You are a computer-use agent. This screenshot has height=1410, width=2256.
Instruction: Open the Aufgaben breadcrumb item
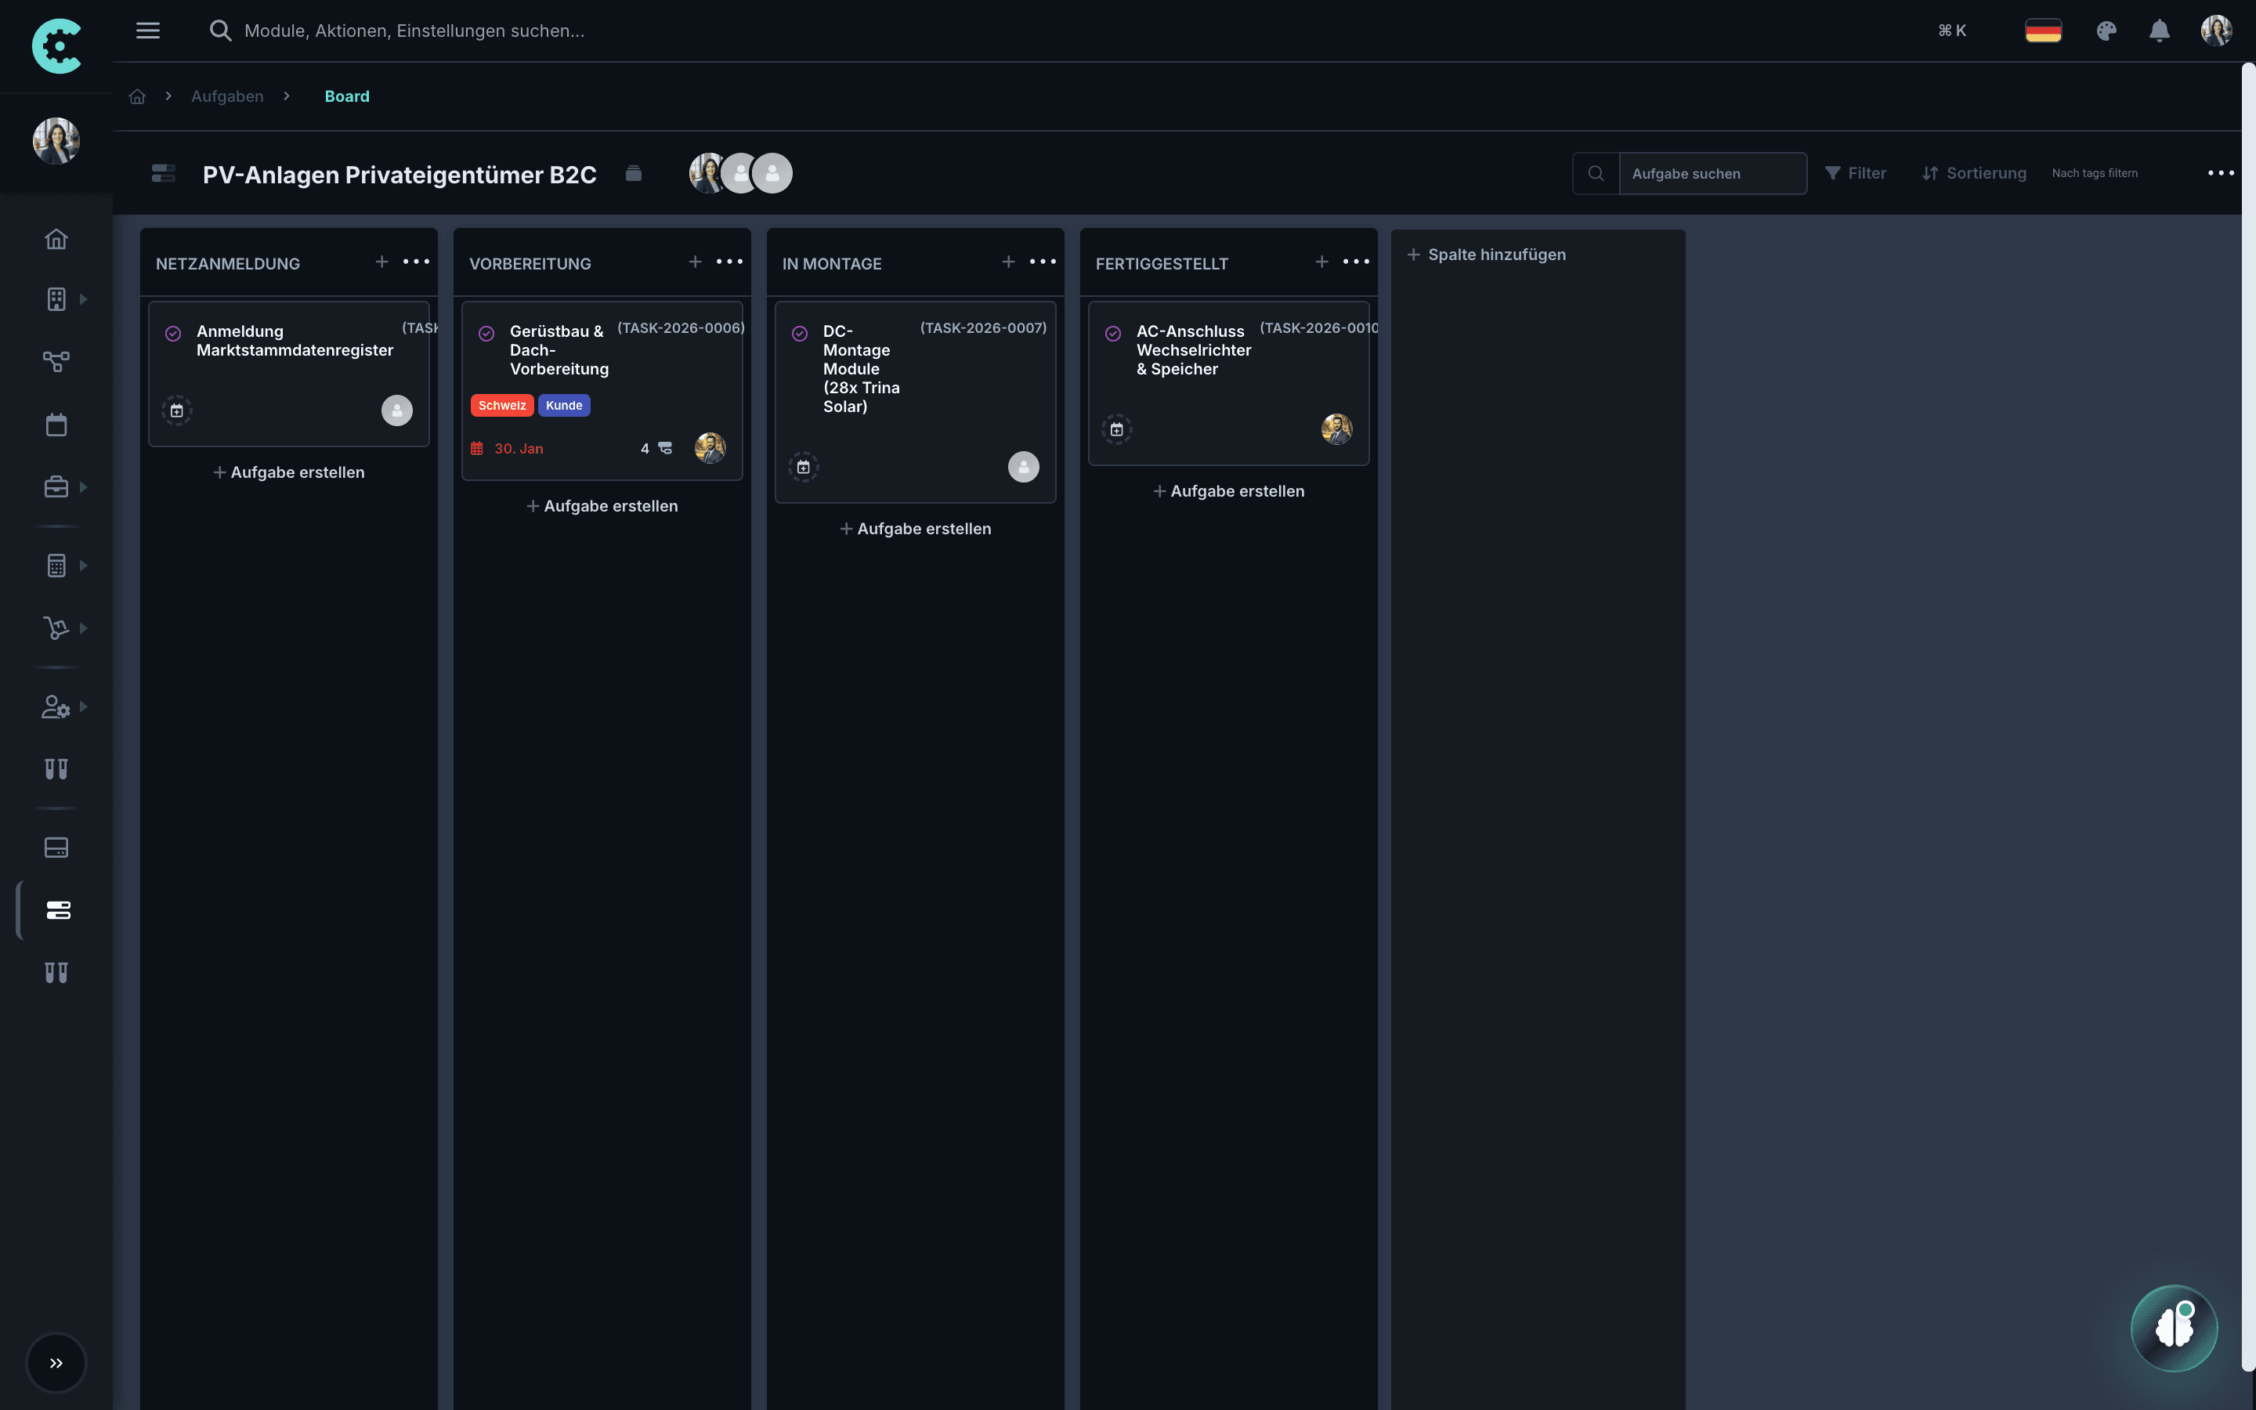click(226, 96)
